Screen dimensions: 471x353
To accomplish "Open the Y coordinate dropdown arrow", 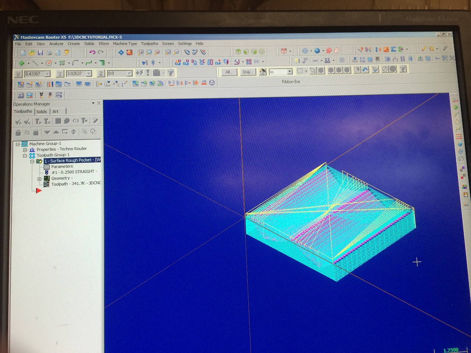I will (x=89, y=74).
